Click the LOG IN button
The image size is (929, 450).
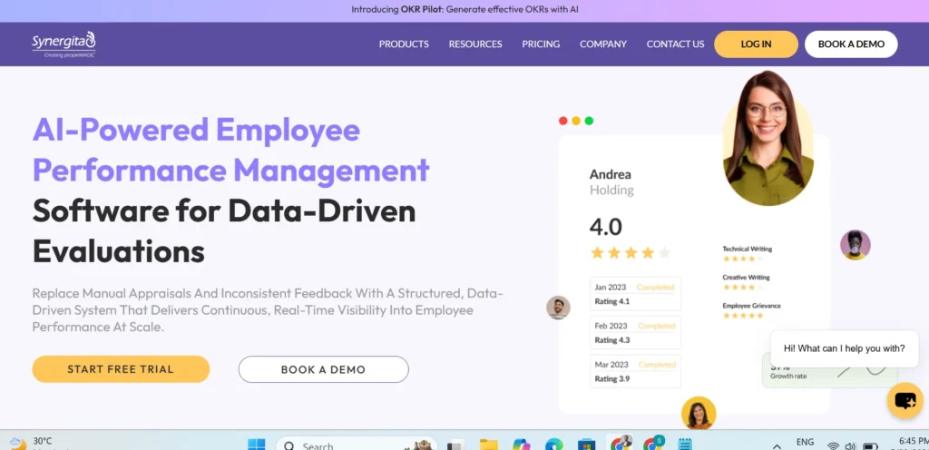click(756, 44)
